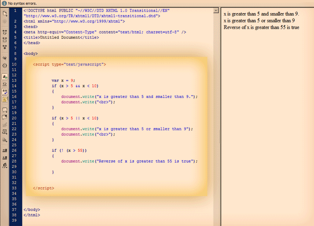The height and width of the screenshot is (226, 314).
Task: Click the meta http-equiv Content-Type line
Action: (105, 32)
